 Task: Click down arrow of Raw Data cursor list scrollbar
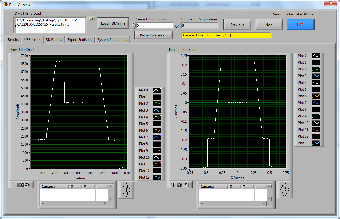(x=111, y=199)
